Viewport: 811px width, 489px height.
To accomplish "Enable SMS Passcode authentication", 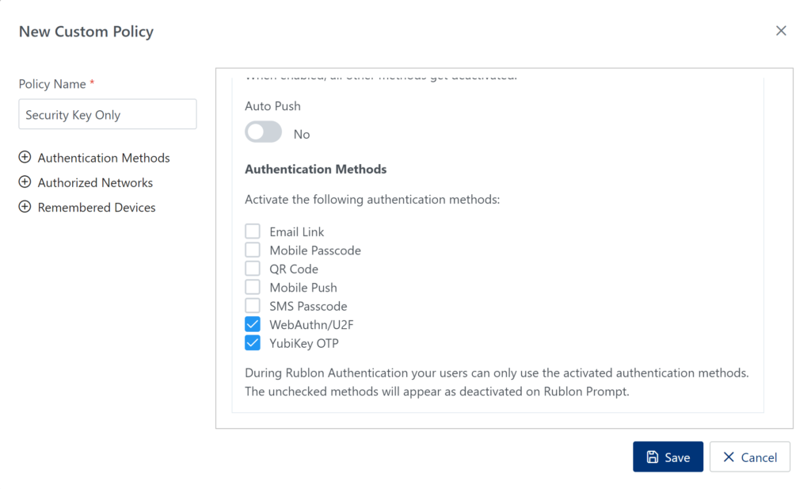I will coord(253,305).
